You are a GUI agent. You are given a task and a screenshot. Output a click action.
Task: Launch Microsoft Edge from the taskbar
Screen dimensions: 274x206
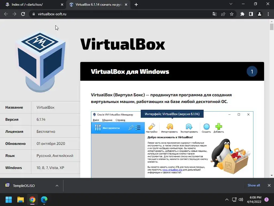(44, 200)
